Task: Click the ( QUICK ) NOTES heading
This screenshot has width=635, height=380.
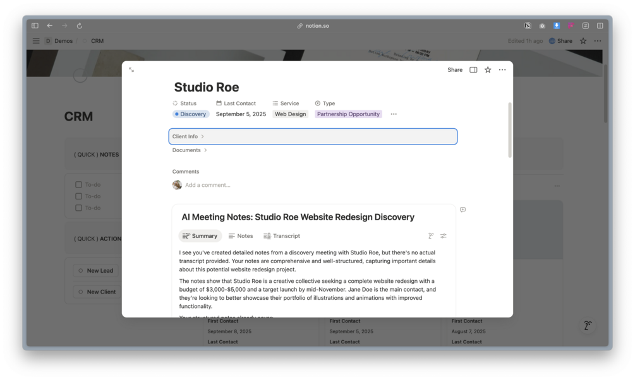Action: pos(97,155)
